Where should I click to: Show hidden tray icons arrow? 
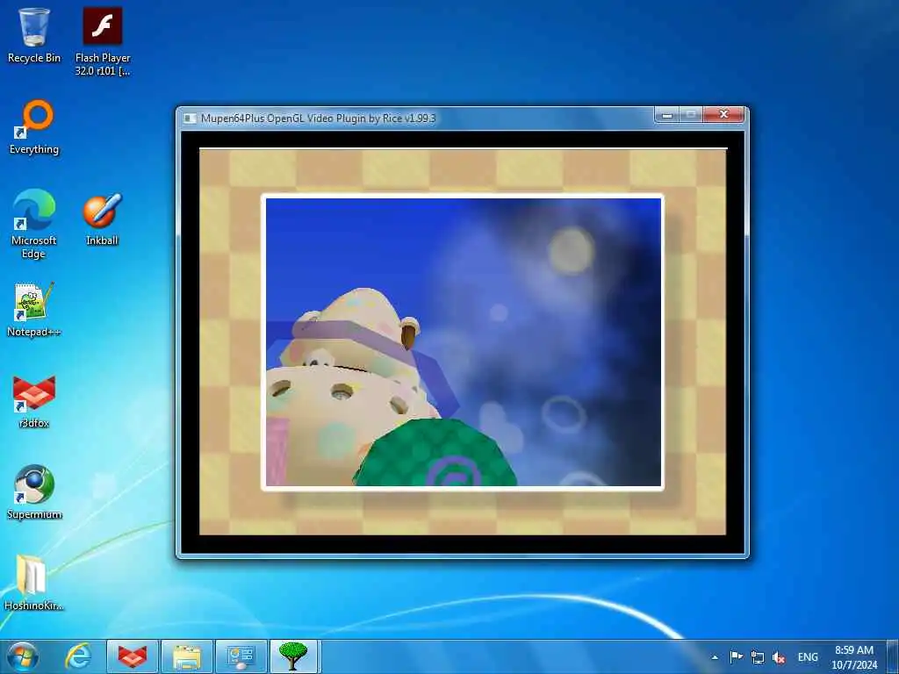715,657
